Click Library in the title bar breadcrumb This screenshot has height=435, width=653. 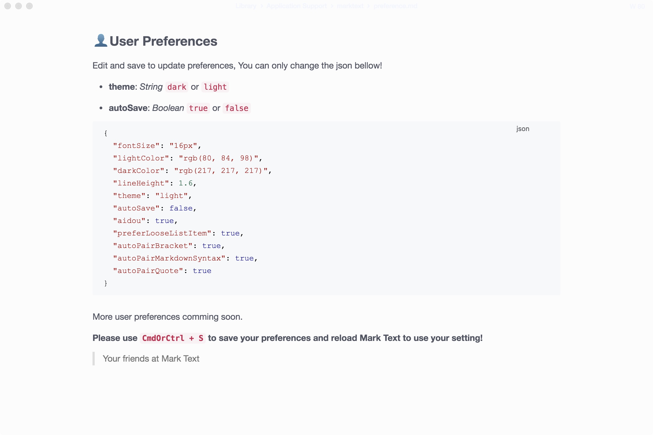coord(246,6)
